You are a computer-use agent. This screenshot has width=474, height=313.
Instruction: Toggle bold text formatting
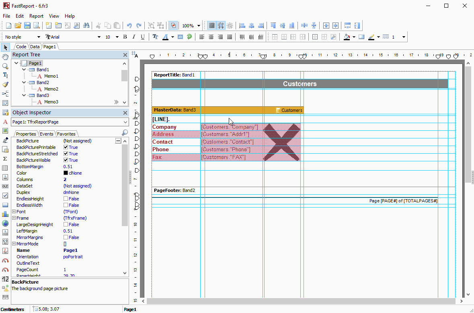(125, 37)
